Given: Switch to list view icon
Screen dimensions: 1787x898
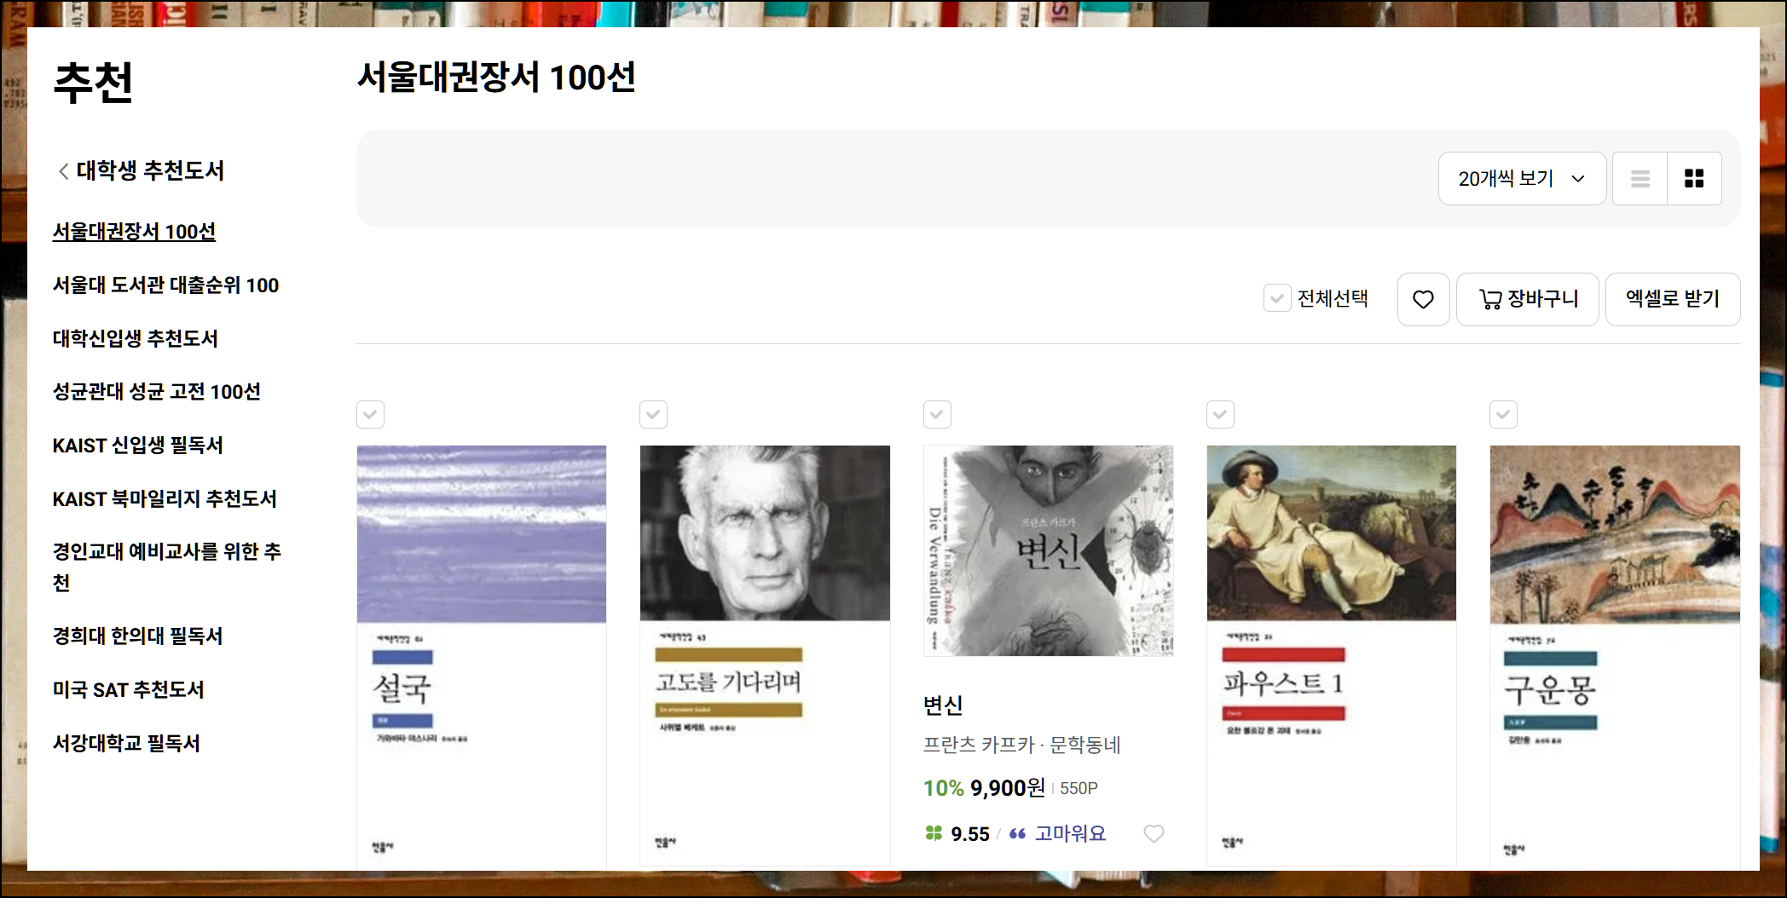Looking at the screenshot, I should (1640, 179).
